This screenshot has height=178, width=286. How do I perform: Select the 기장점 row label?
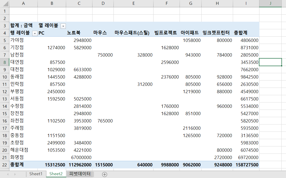23,48
